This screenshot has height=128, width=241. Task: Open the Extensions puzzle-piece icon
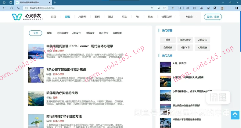pos(180,8)
